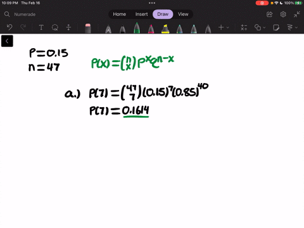This screenshot has height=228, width=304.
Task: Select the Draw tab
Action: pyautogui.click(x=163, y=14)
